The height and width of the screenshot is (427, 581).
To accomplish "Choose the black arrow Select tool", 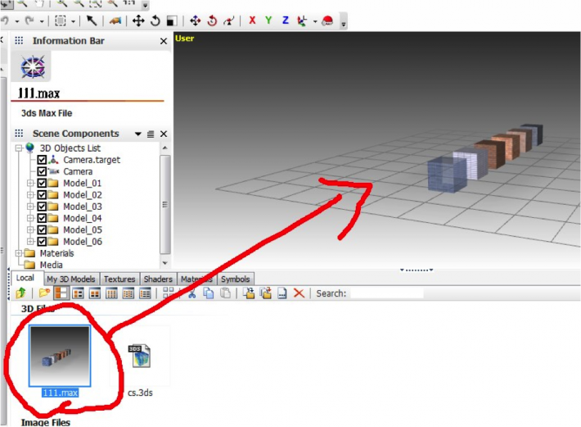I will tap(92, 20).
